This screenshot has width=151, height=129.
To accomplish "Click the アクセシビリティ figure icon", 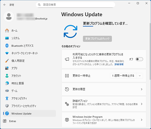I will [x=7, y=98].
